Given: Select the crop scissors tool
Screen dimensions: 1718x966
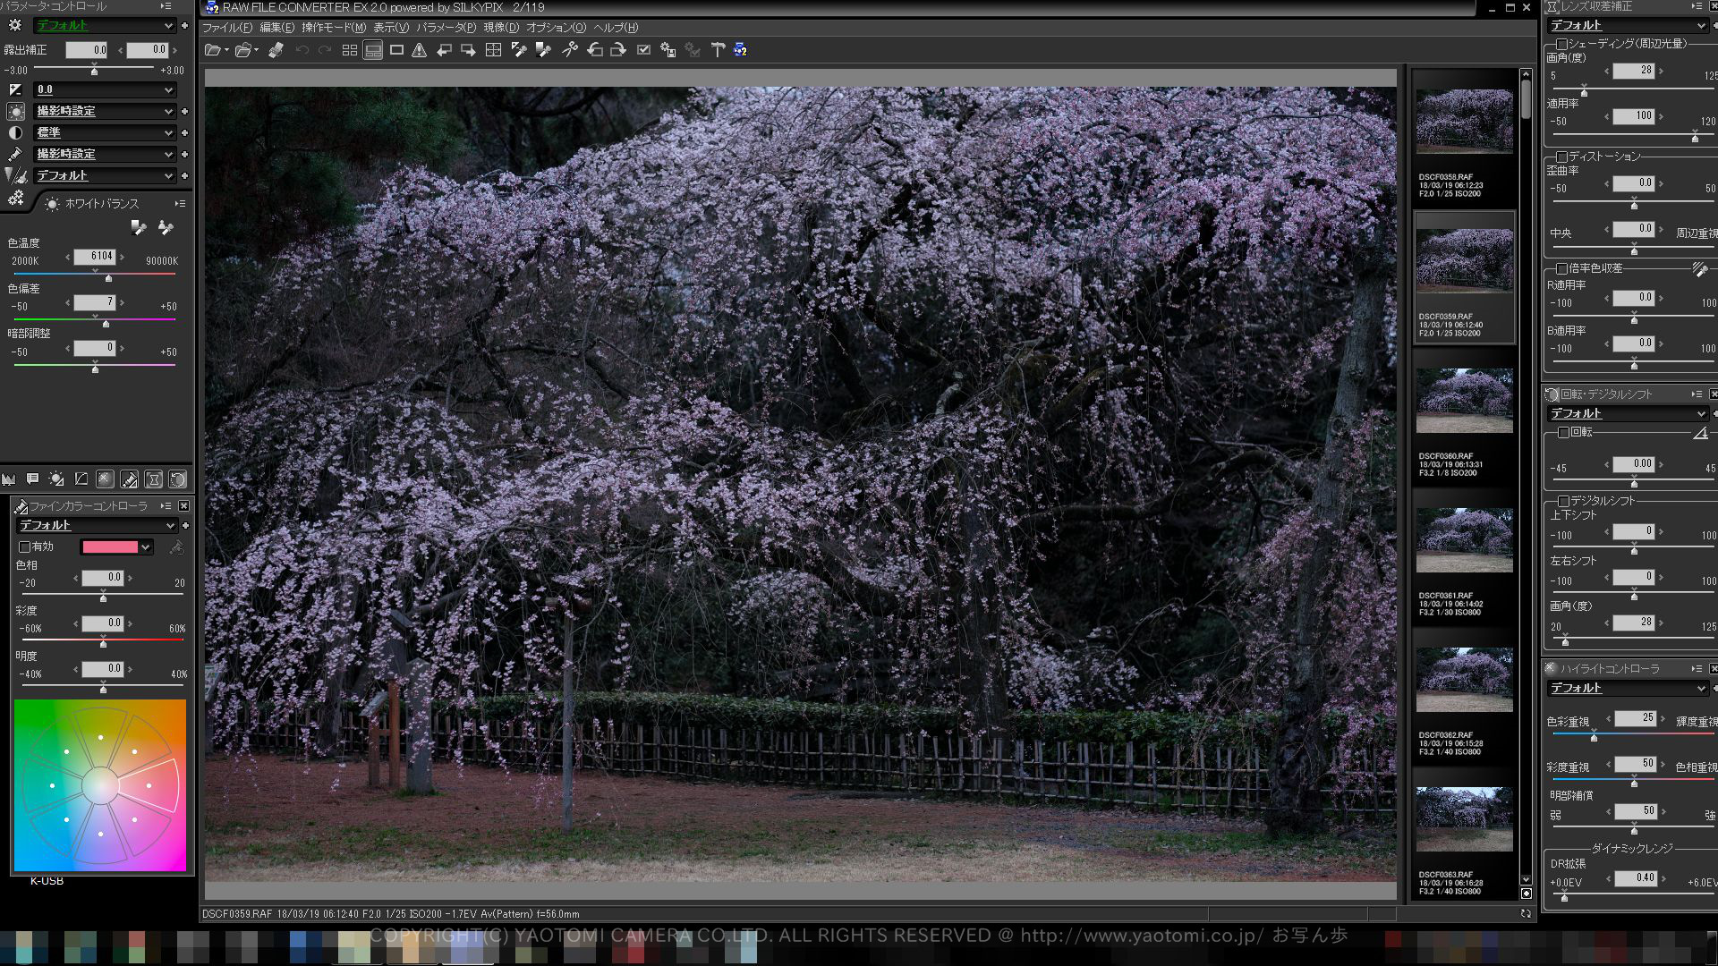Looking at the screenshot, I should tap(570, 50).
